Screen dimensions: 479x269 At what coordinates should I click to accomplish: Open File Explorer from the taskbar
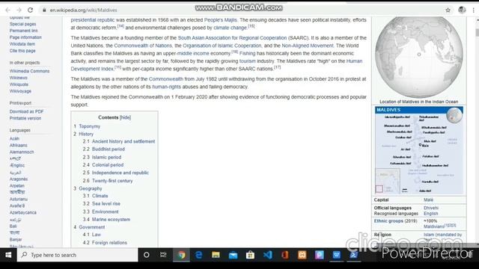(x=216, y=255)
